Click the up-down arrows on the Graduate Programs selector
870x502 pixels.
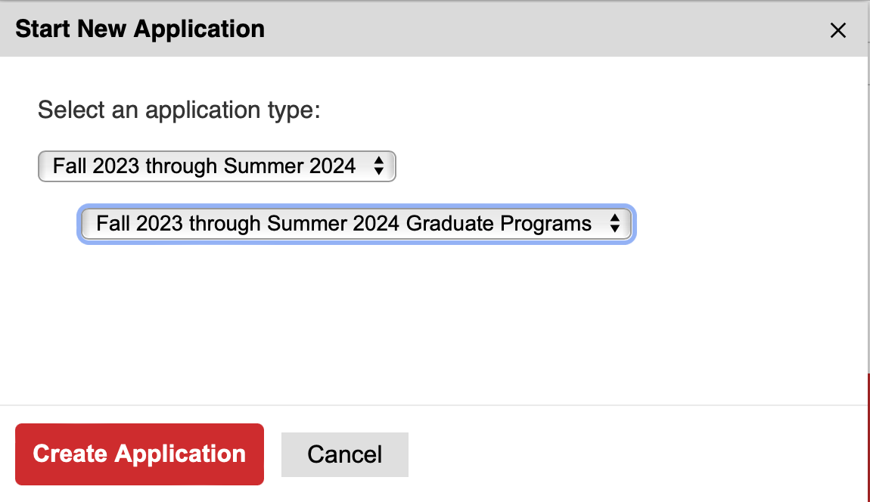click(x=614, y=224)
